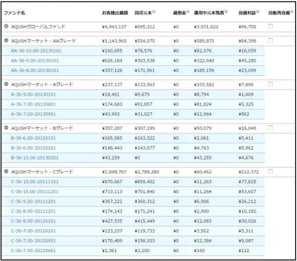Select the ¥307,199 Bグレード recovered cell
The height and width of the screenshot is (261, 297).
pos(145,128)
